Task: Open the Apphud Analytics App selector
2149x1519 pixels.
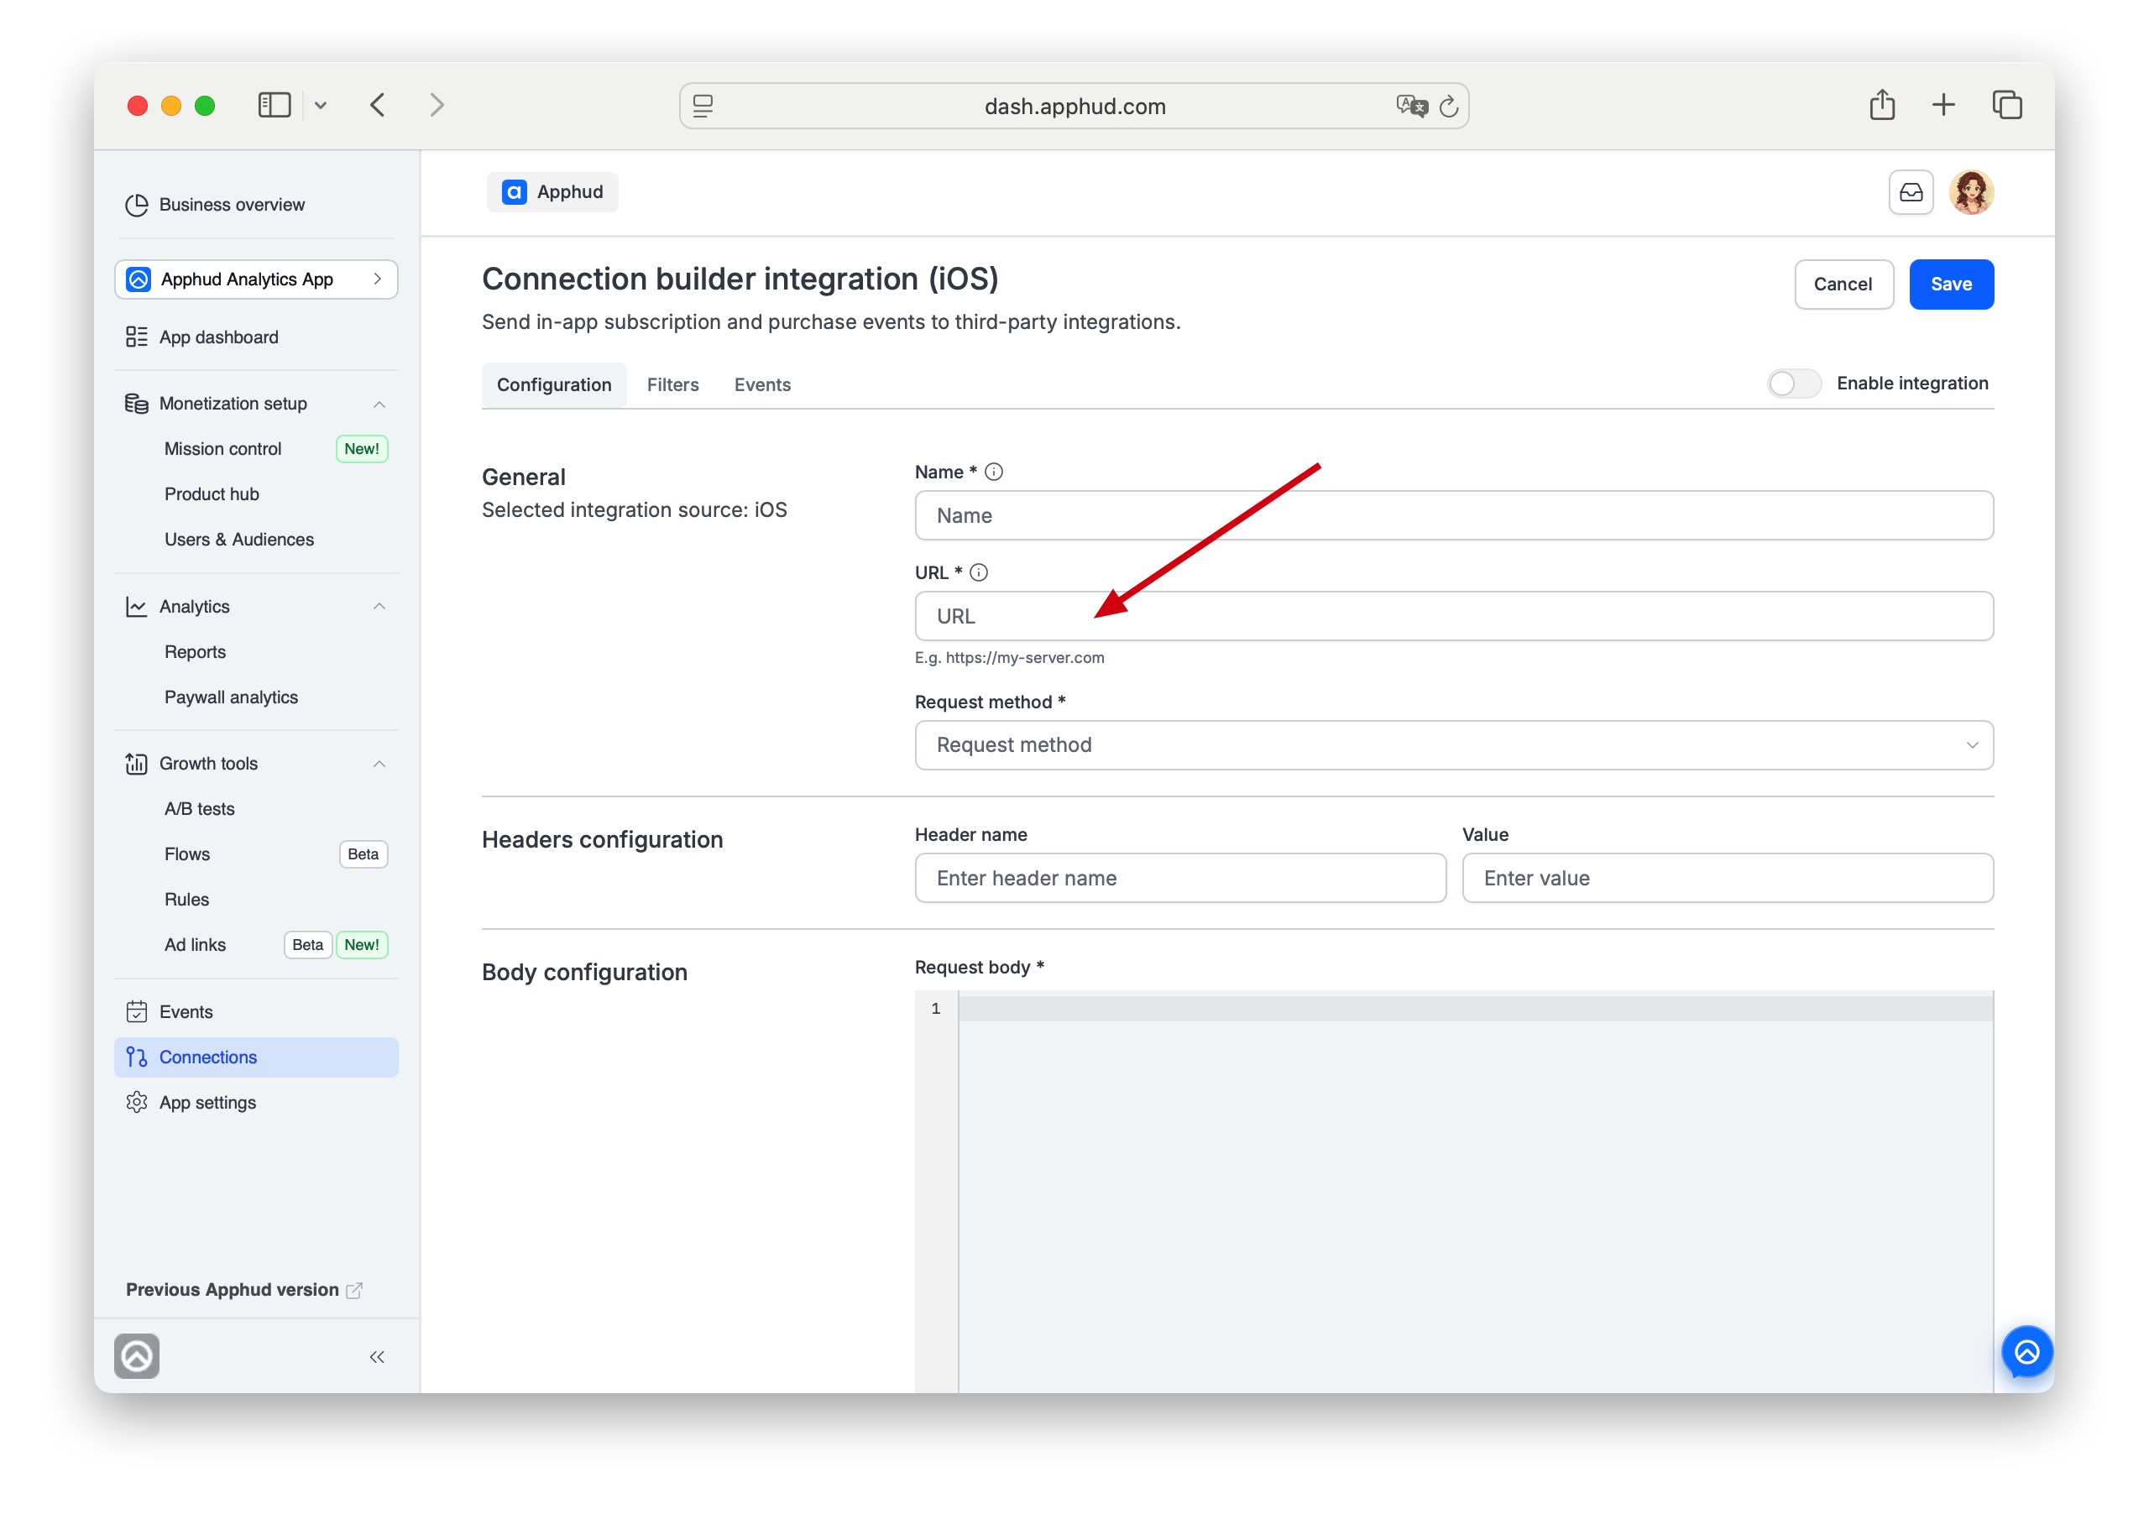Action: pyautogui.click(x=257, y=279)
